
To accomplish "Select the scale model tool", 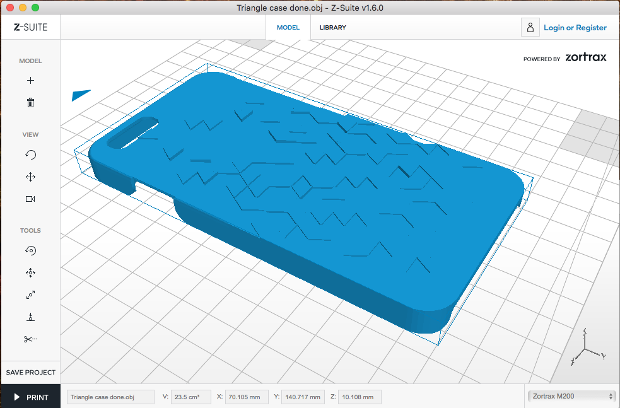I will click(30, 294).
